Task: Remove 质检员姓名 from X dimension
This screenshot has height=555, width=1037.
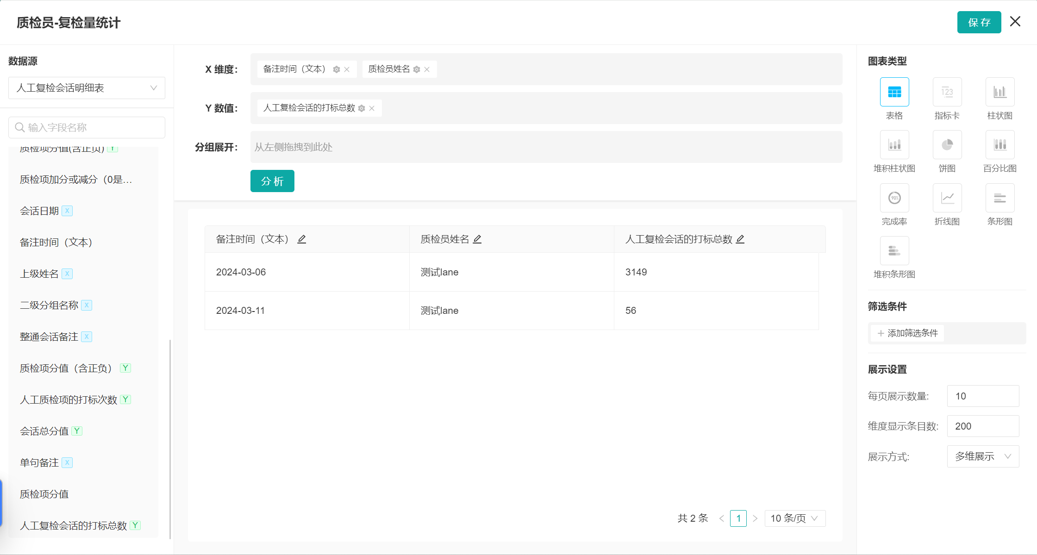Action: click(427, 69)
